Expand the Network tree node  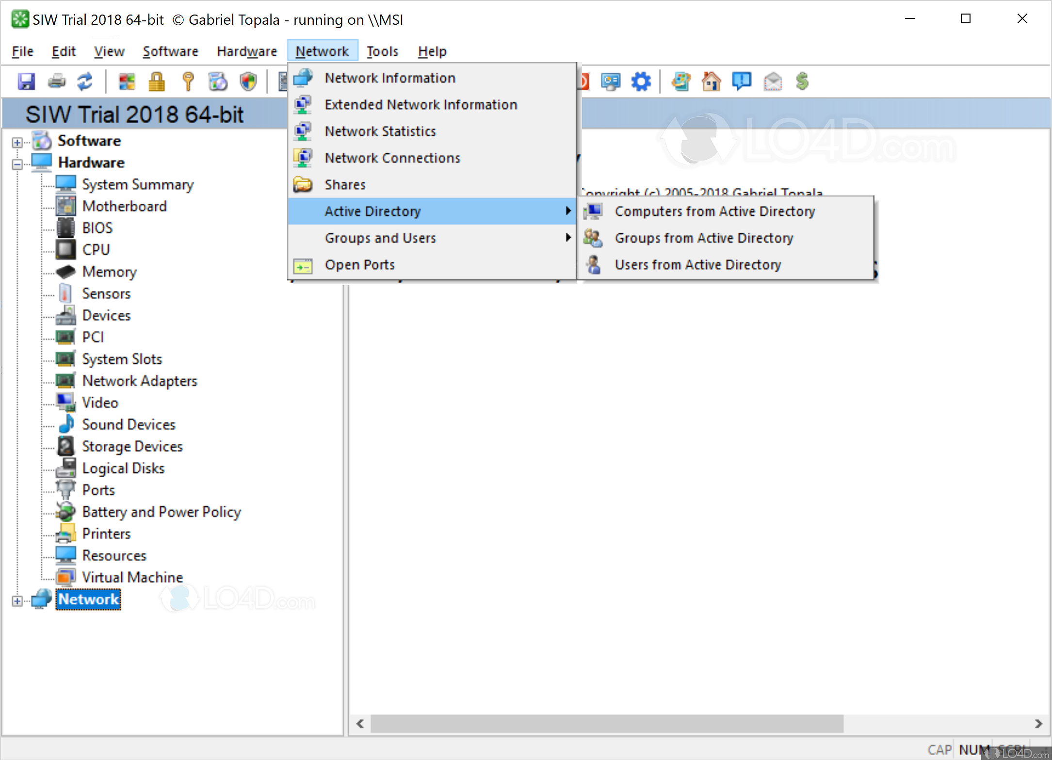(17, 600)
